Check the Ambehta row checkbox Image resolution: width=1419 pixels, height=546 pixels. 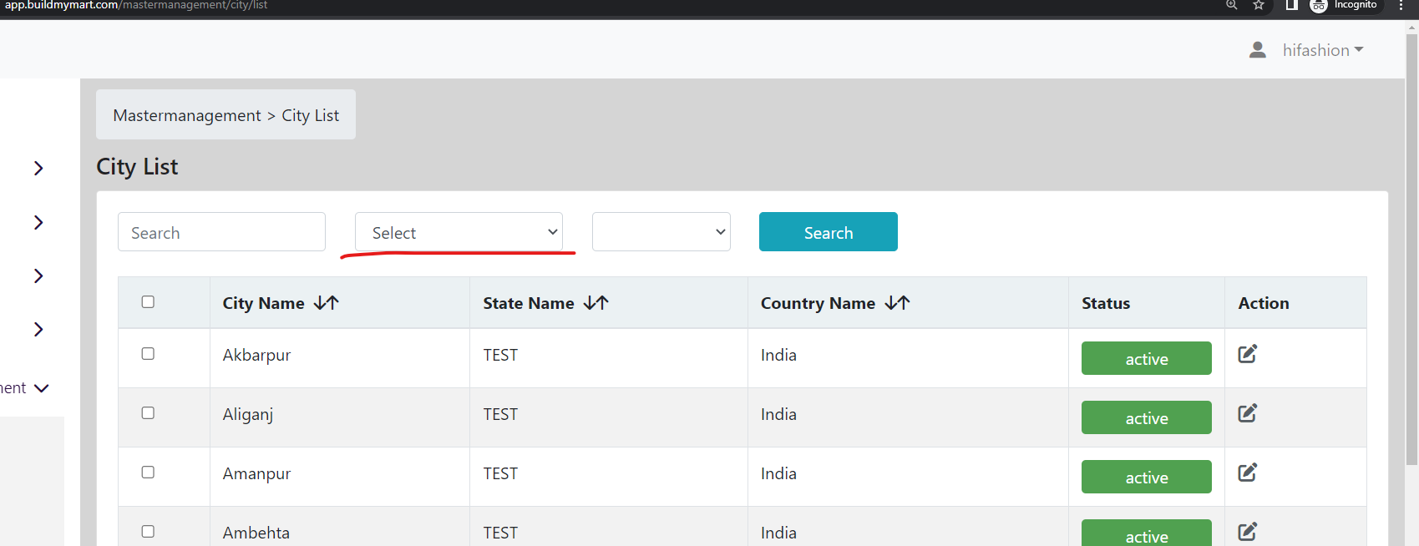click(148, 531)
